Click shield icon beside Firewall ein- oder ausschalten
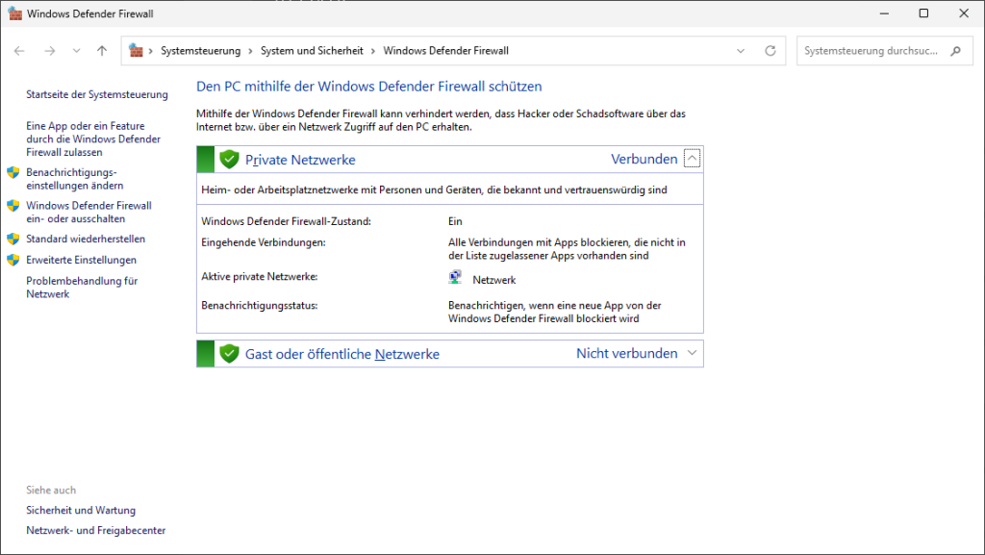The width and height of the screenshot is (985, 555). [13, 206]
